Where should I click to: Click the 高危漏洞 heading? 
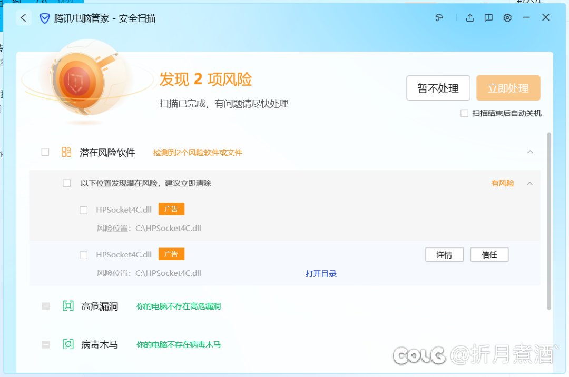(x=100, y=306)
